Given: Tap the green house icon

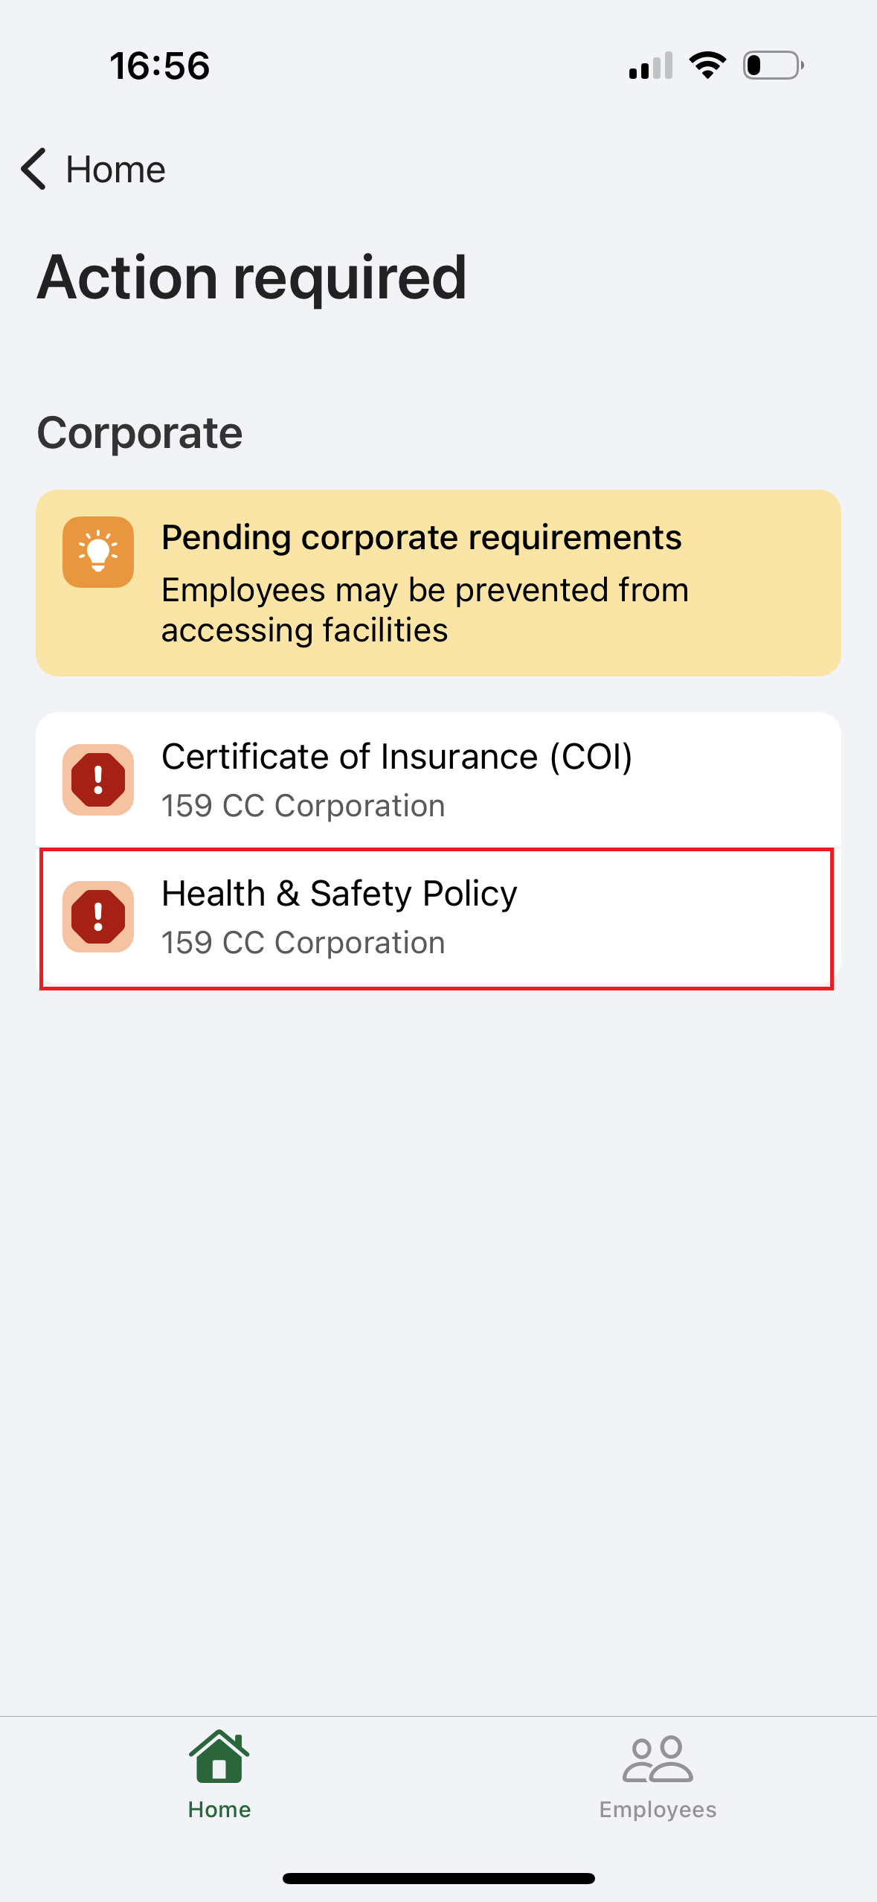Looking at the screenshot, I should pyautogui.click(x=219, y=1757).
